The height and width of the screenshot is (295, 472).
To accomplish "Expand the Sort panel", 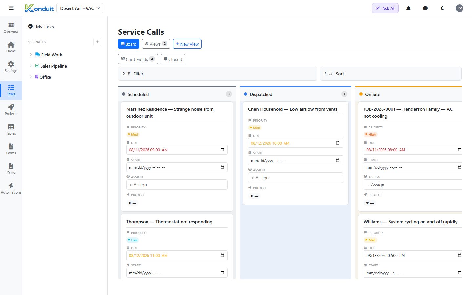I will (x=391, y=74).
